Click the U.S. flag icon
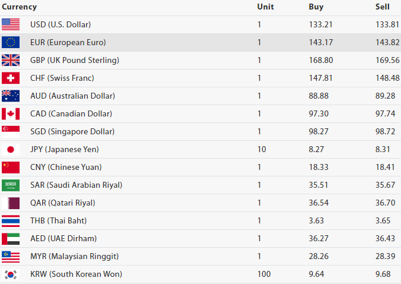401x284 pixels. coord(11,24)
